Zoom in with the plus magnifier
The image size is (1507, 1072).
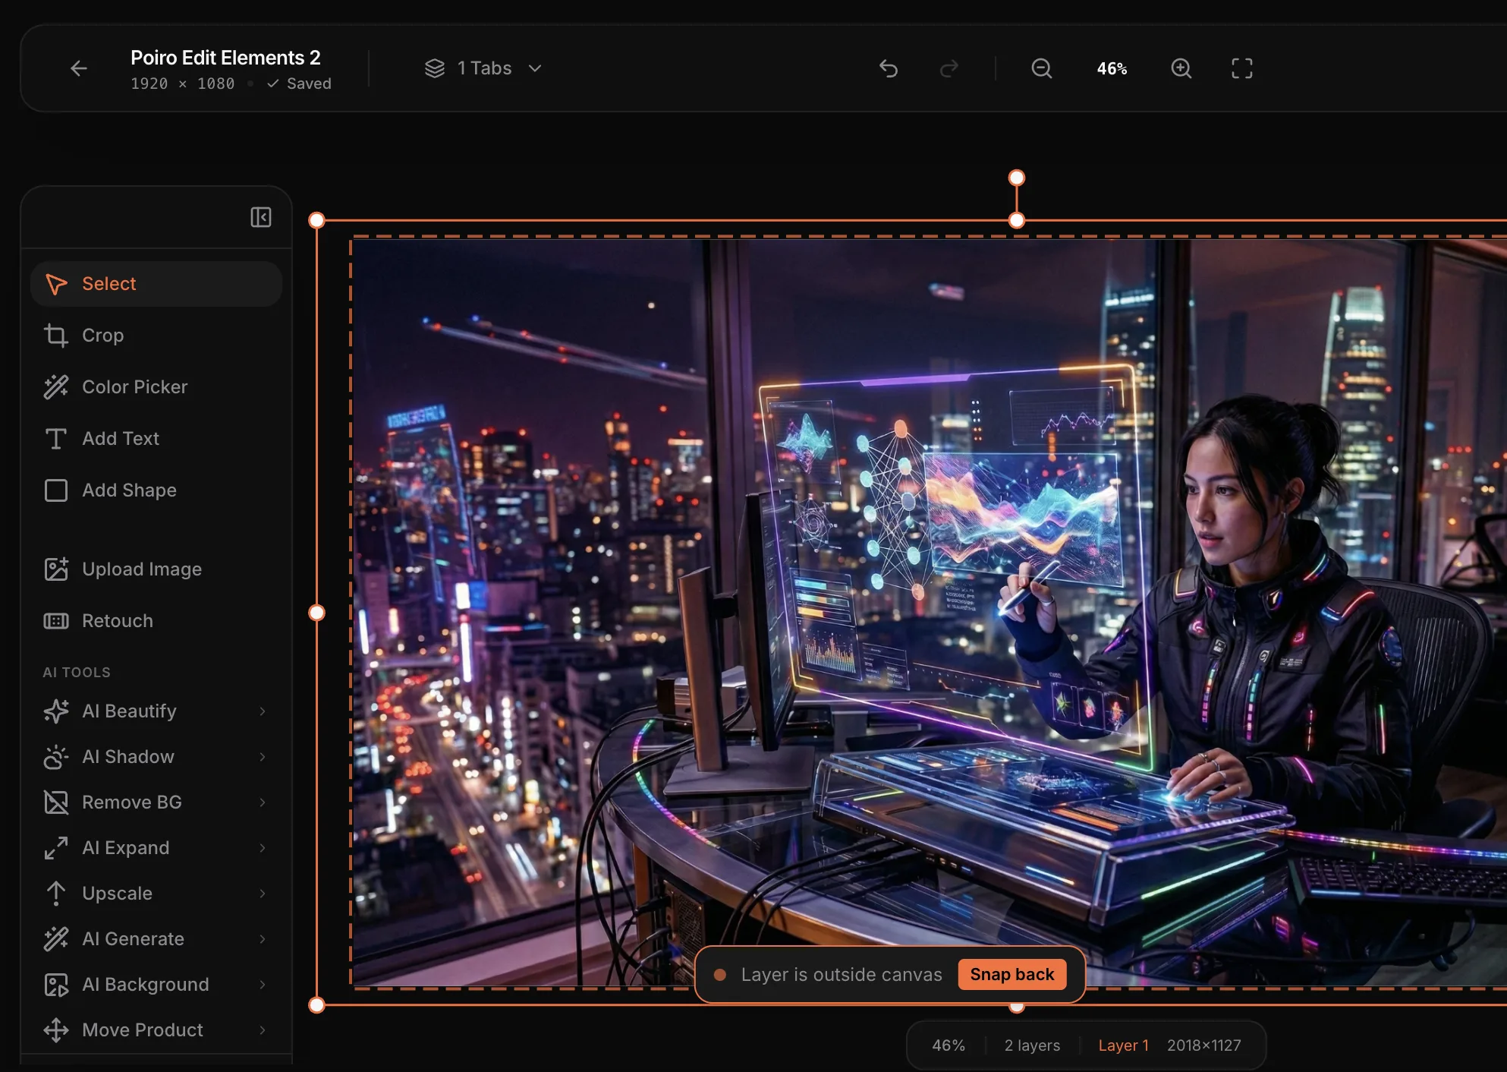(x=1181, y=68)
